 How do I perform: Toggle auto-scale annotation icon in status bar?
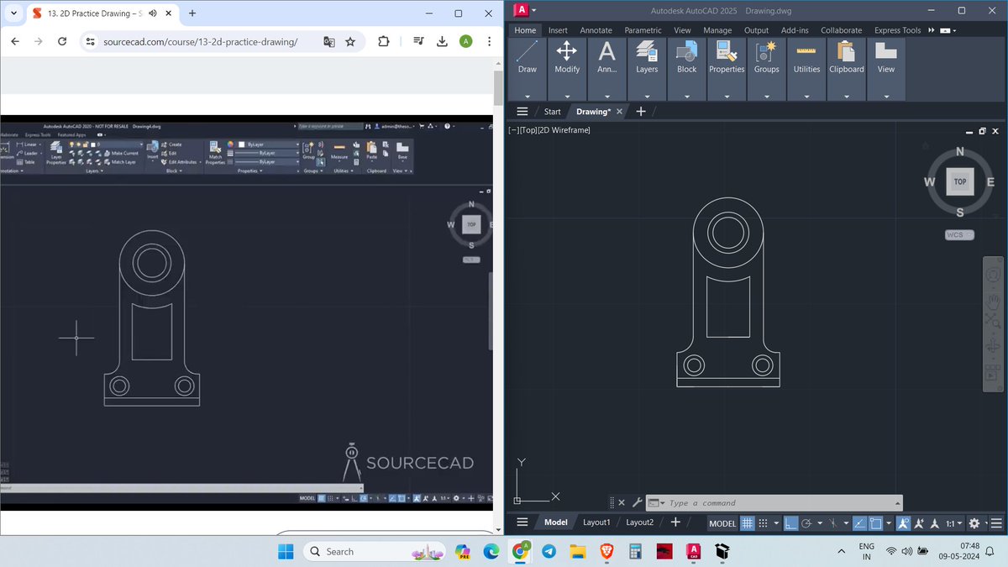tap(918, 523)
